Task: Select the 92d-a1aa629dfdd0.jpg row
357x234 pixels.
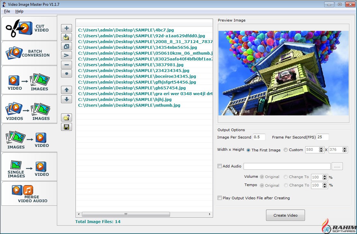Action: (x=144, y=36)
